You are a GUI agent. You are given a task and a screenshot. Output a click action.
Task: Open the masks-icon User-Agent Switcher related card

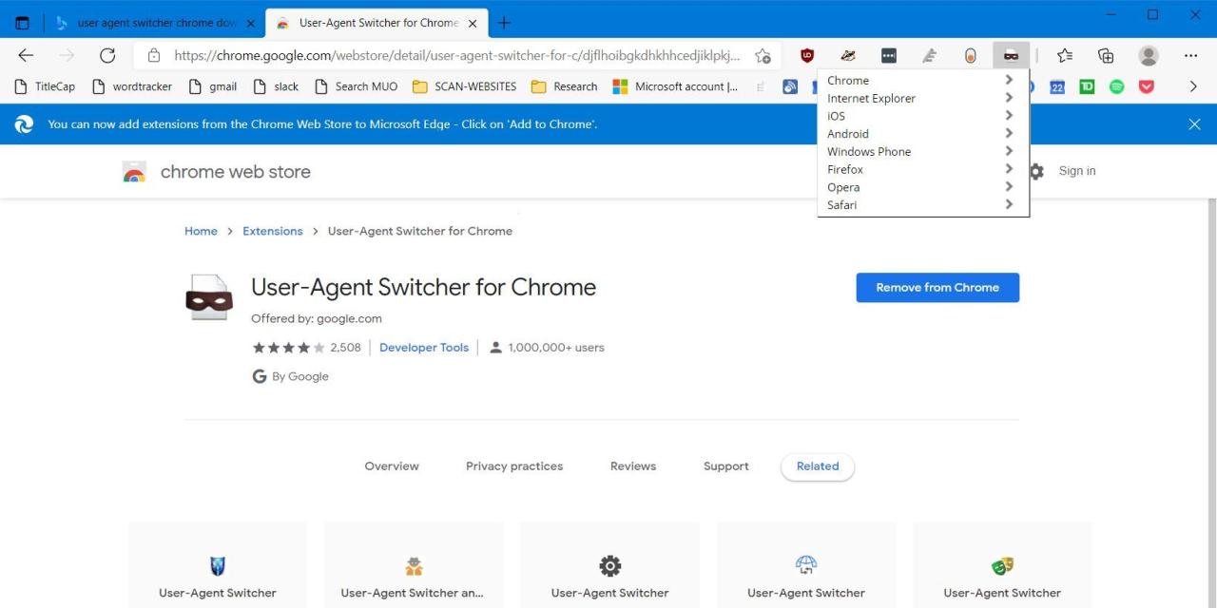(1002, 566)
